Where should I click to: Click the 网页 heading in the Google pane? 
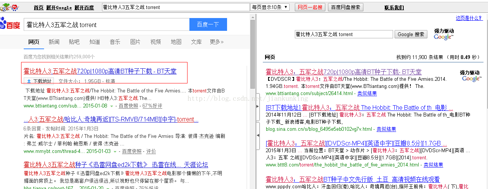270,57
